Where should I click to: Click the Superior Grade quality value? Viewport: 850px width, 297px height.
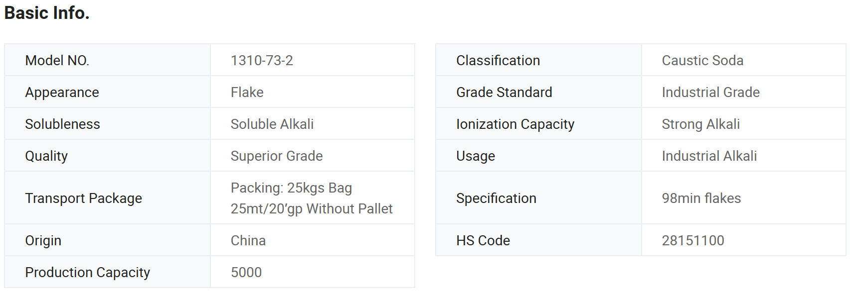point(277,156)
